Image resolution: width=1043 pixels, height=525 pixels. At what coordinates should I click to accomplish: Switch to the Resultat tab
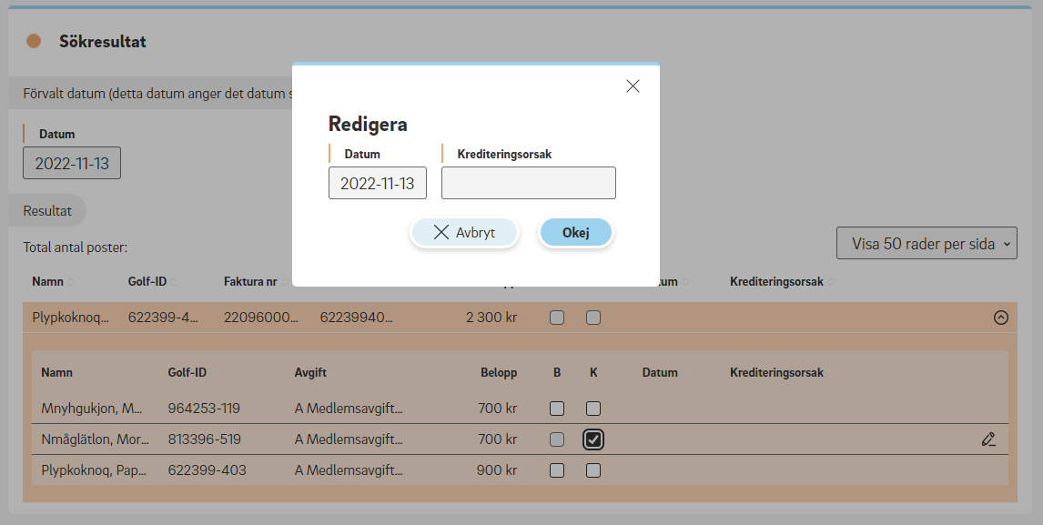point(47,210)
